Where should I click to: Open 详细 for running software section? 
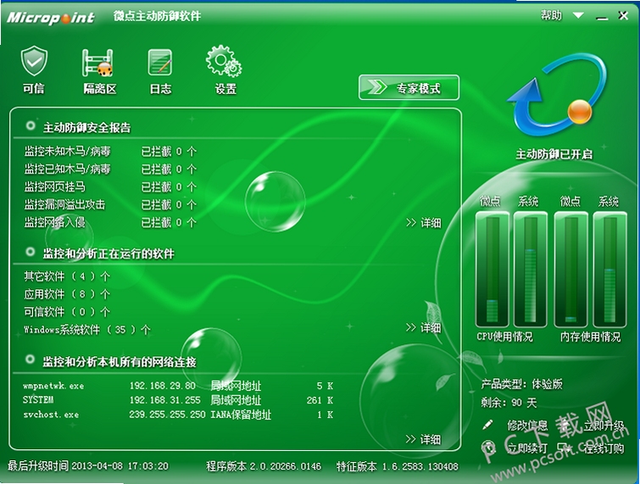coord(424,327)
